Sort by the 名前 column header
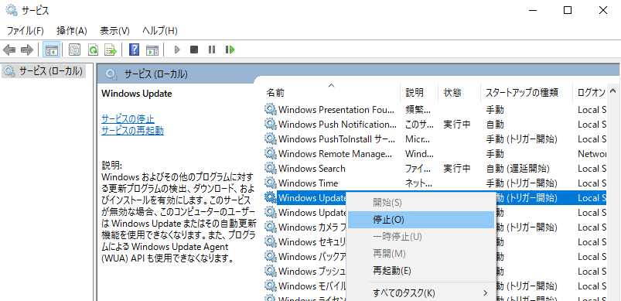Viewport: 621px width, 301px height. click(x=331, y=92)
